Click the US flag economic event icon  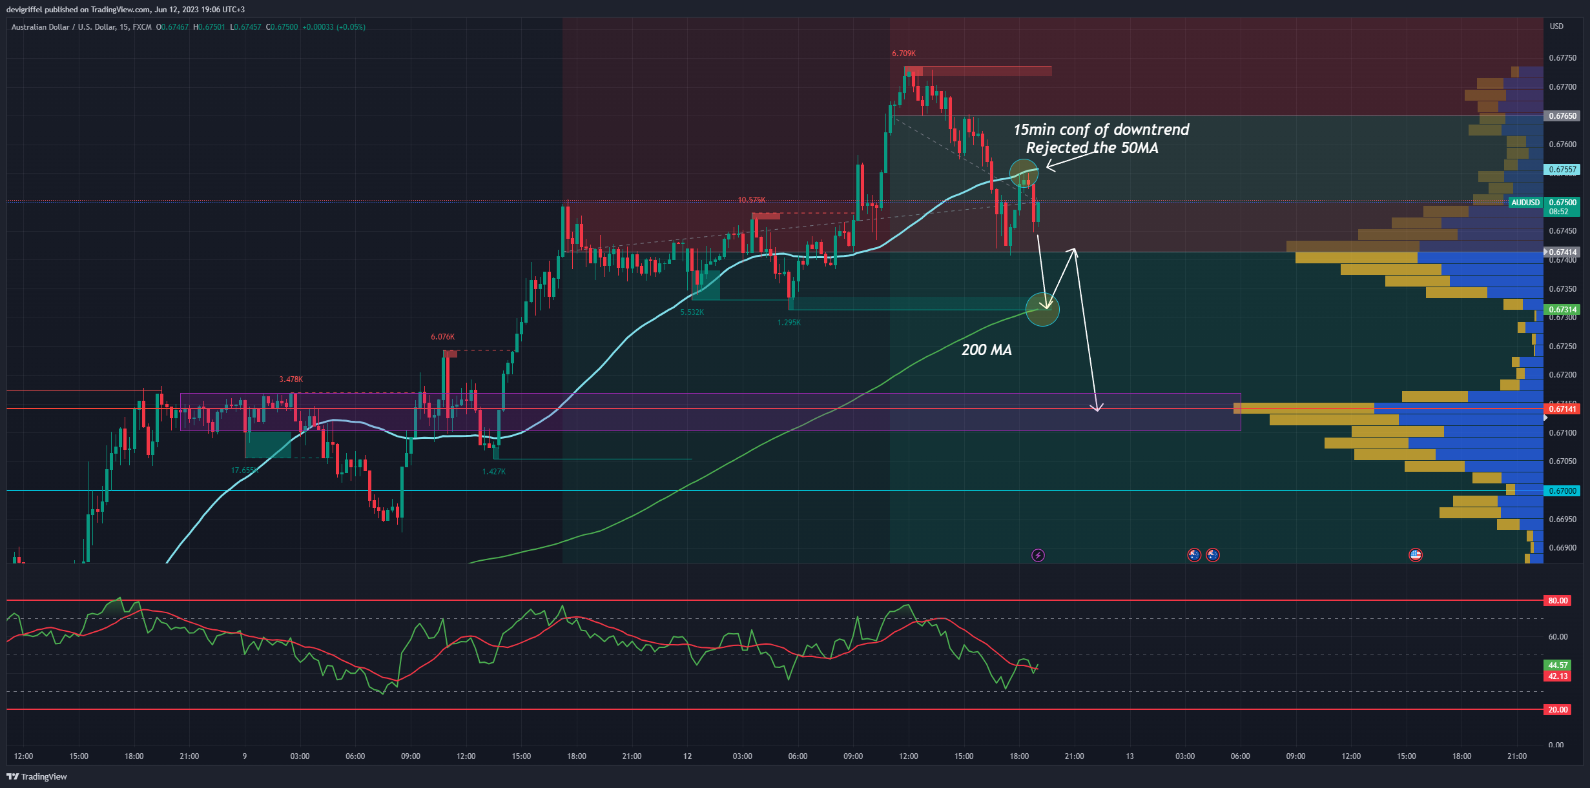tap(1415, 555)
